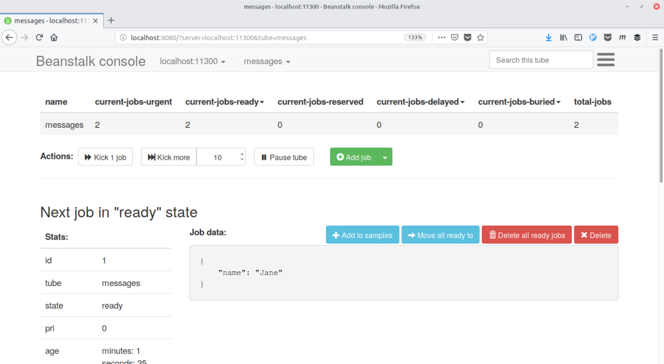The image size is (664, 364).
Task: Click the kick count field showing 10
Action: 218,157
